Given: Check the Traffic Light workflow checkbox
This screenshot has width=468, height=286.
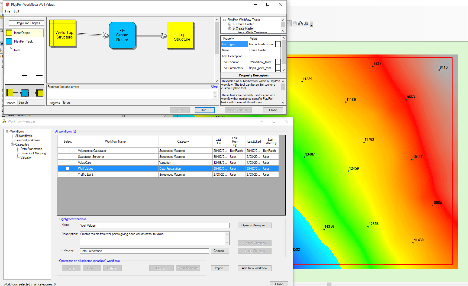Looking at the screenshot, I should [x=67, y=175].
